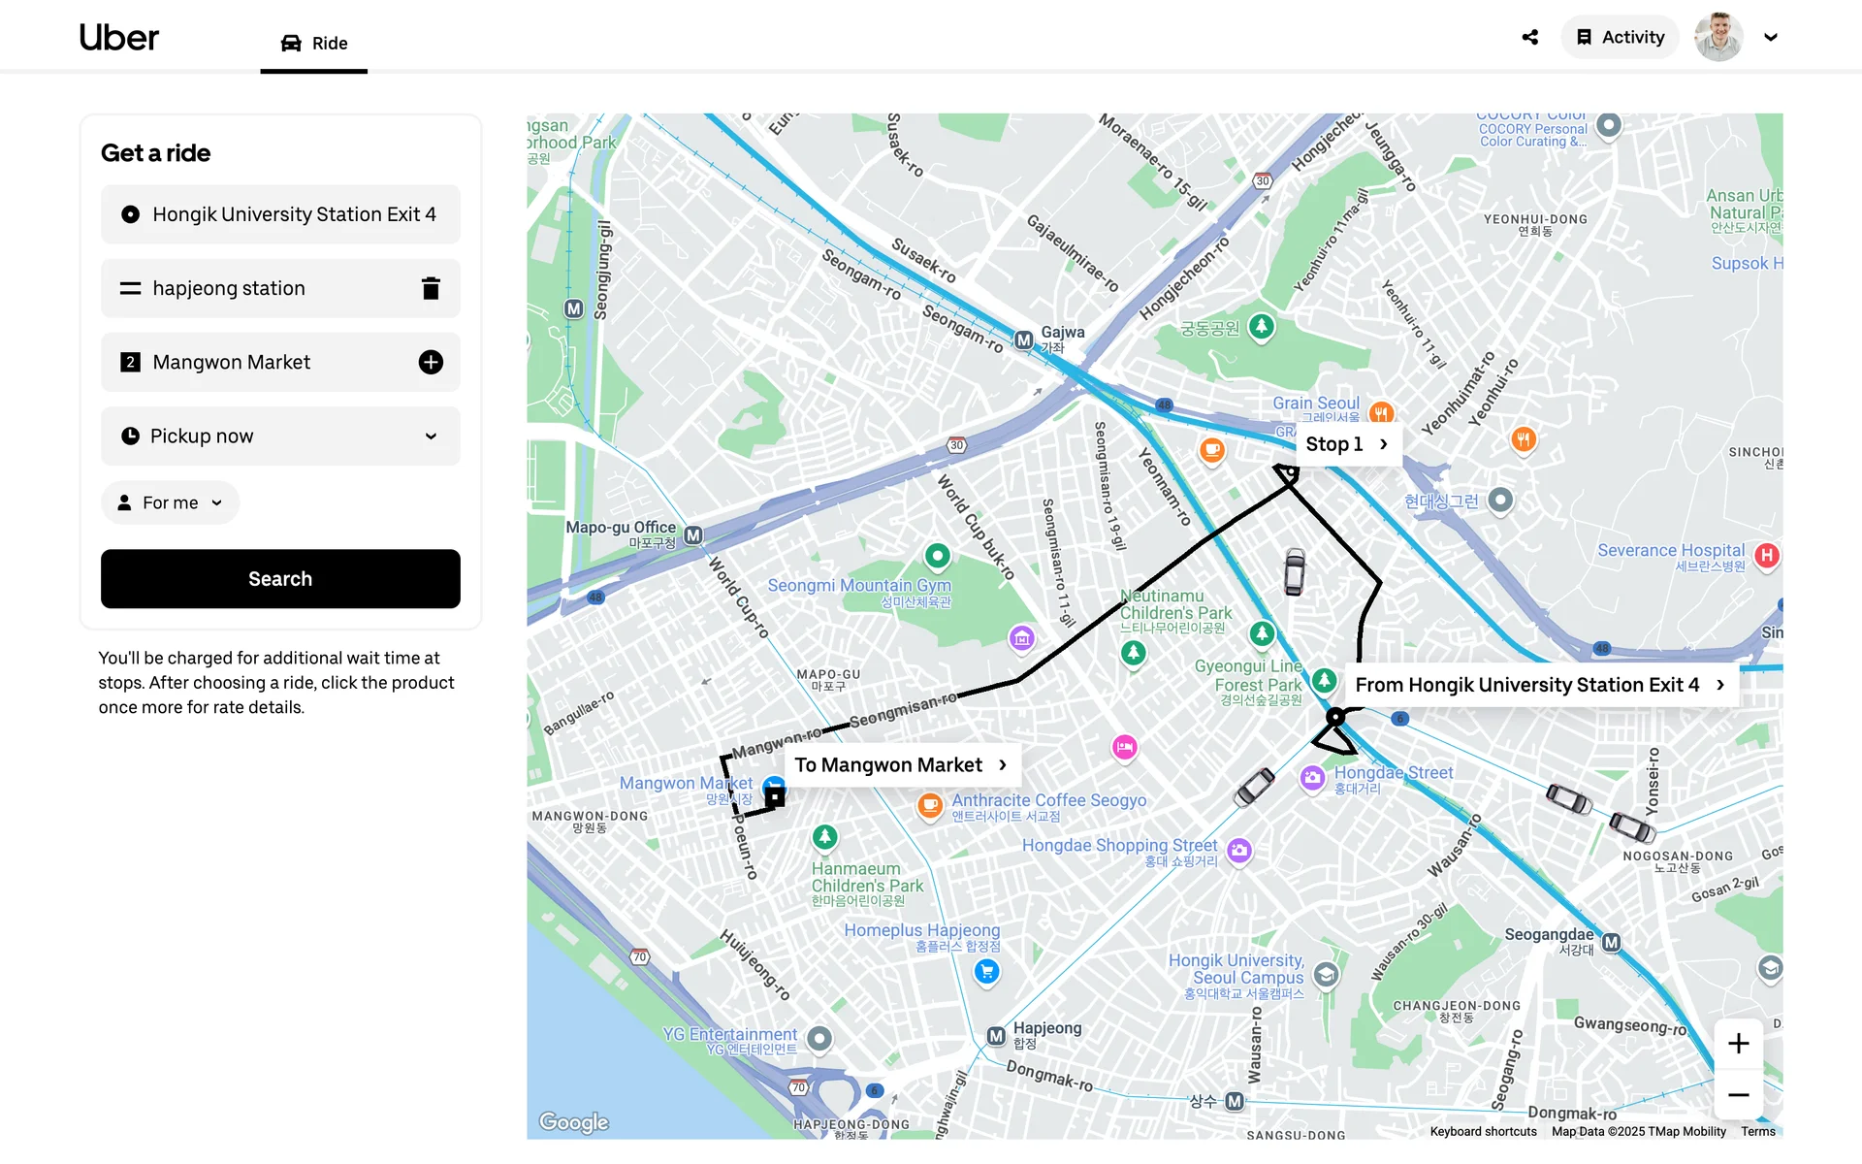Zoom out on the map
The height and width of the screenshot is (1164, 1862).
(x=1738, y=1095)
